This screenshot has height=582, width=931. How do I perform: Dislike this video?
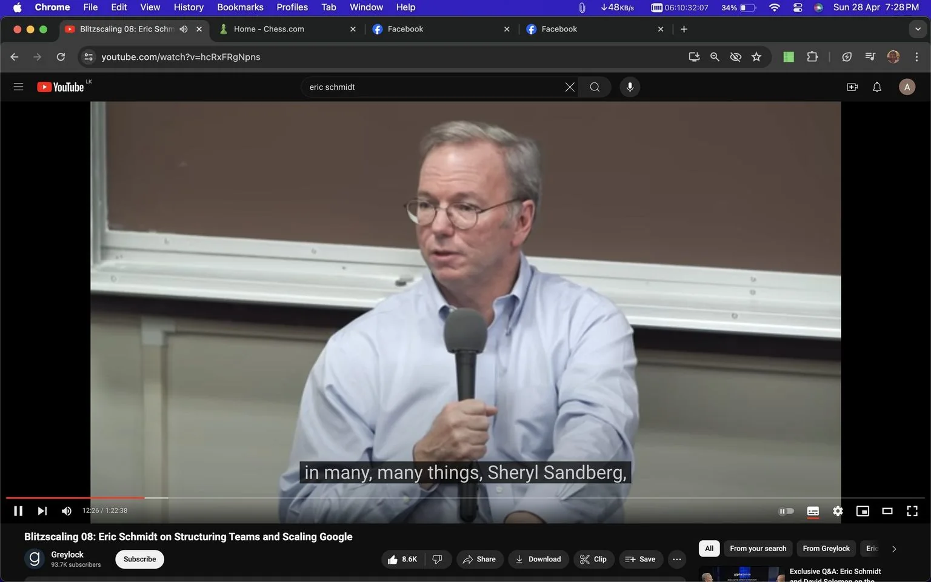click(x=438, y=559)
